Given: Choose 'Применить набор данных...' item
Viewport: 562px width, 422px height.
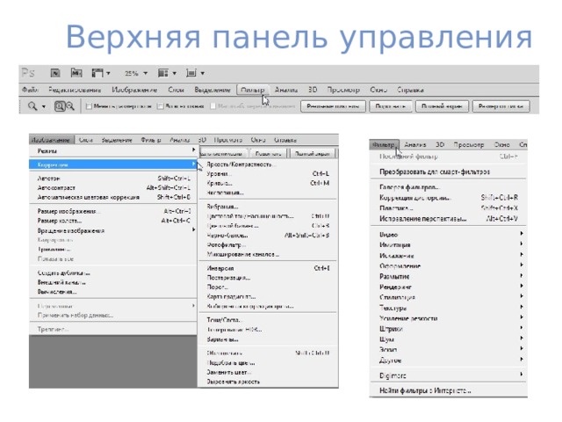Looking at the screenshot, I should 76,316.
